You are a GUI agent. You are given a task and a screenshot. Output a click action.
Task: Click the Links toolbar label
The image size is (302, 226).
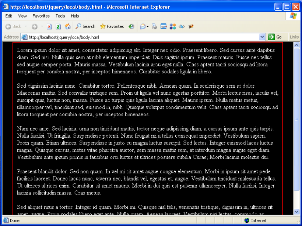(294, 37)
